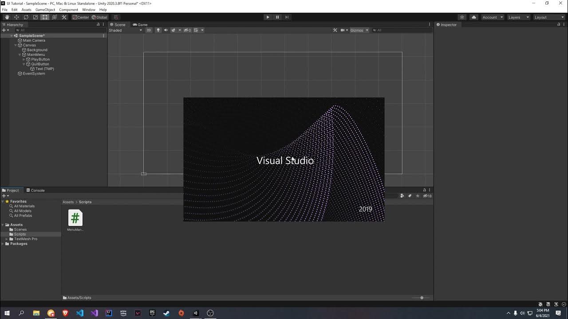568x319 pixels.
Task: Select the Inspector tab
Action: 446,25
